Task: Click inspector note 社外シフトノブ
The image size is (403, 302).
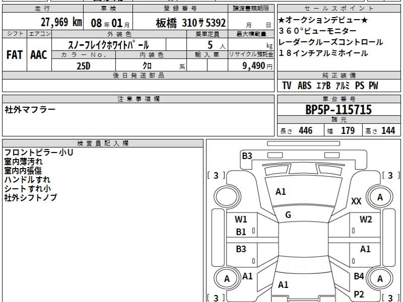Action: 31,198
